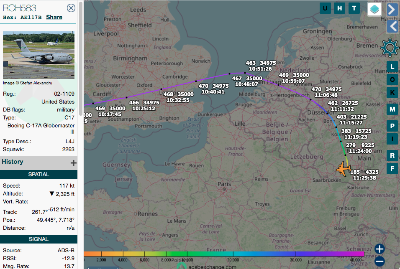The width and height of the screenshot is (400, 269).
Task: Close the RCH583 aircraft info panel
Action: click(x=71, y=8)
